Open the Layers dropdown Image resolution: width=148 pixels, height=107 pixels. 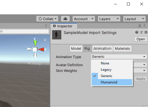[x=109, y=19]
